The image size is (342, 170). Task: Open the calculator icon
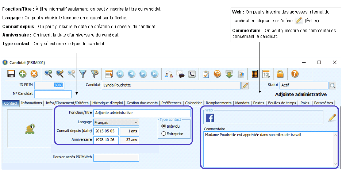tap(255, 74)
